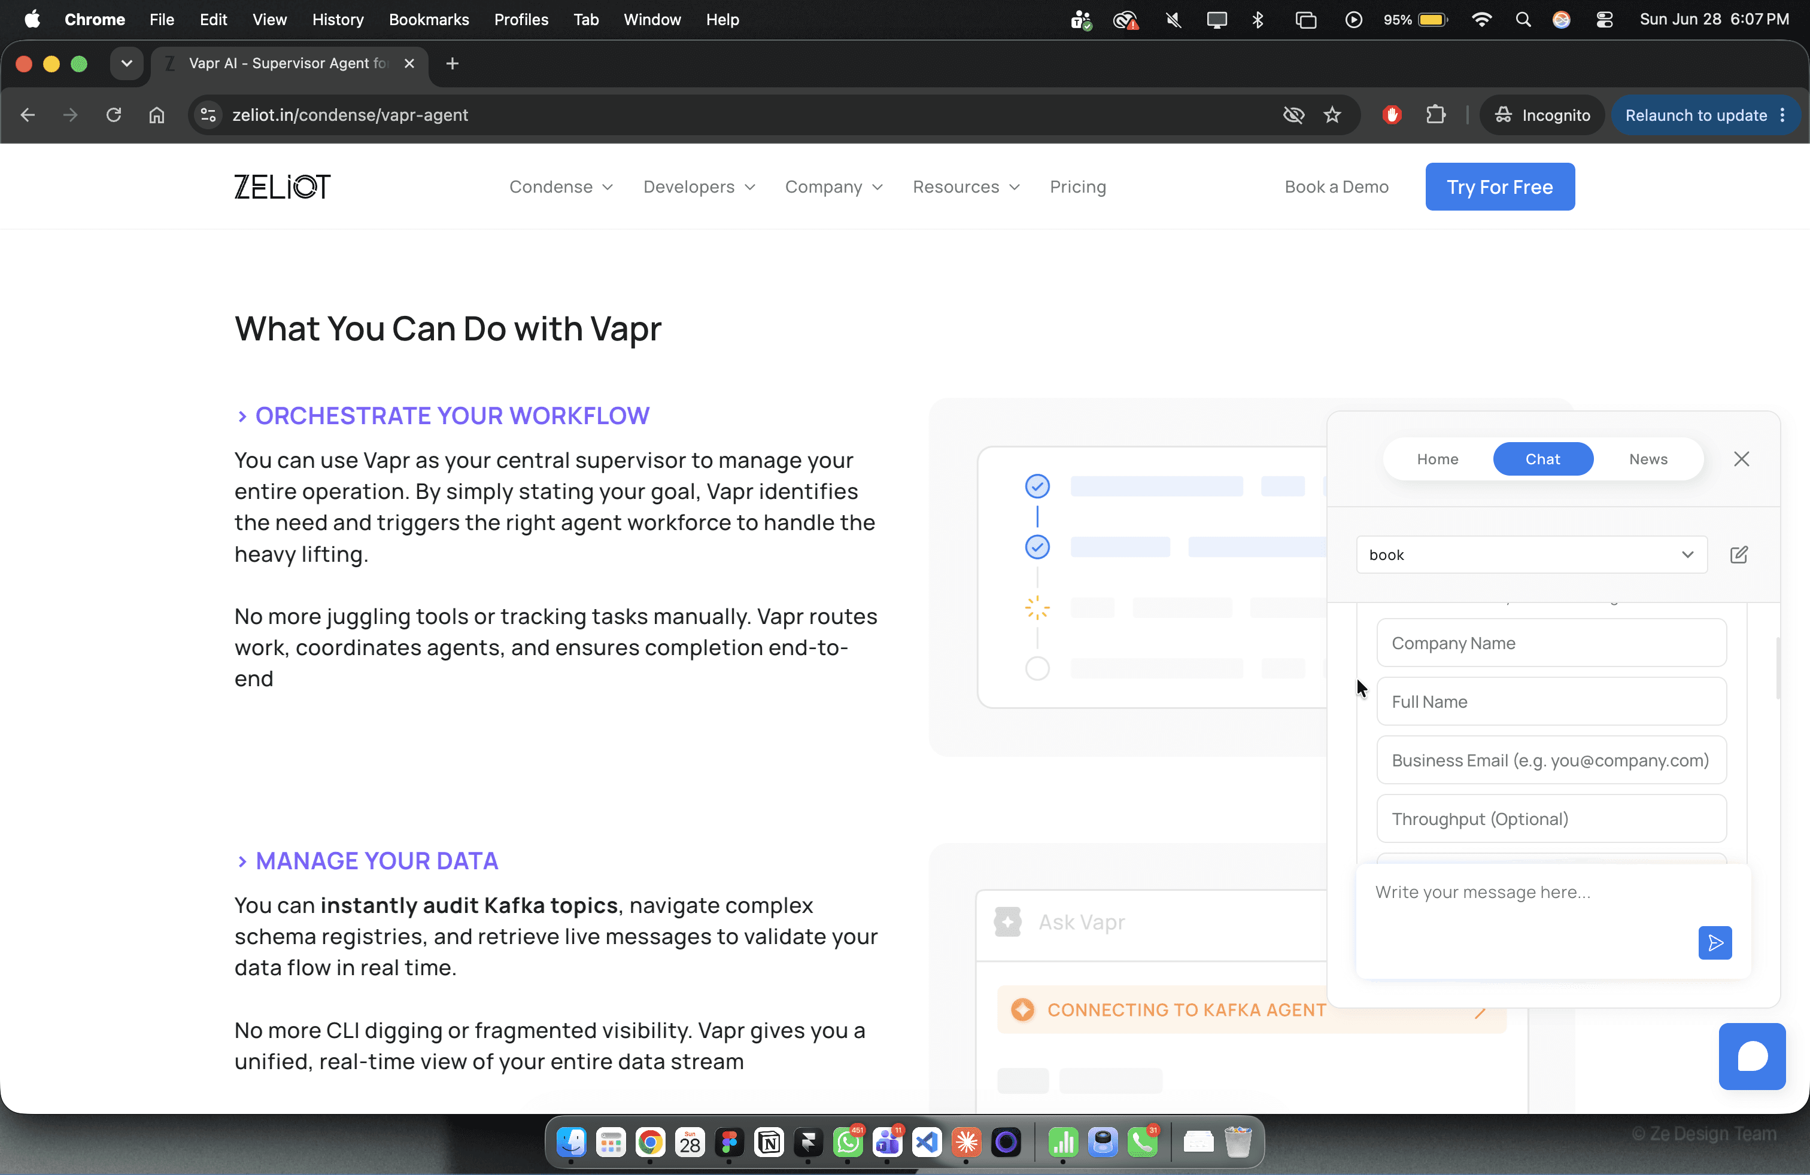Click the Business Email field
Image resolution: width=1810 pixels, height=1175 pixels.
tap(1551, 760)
